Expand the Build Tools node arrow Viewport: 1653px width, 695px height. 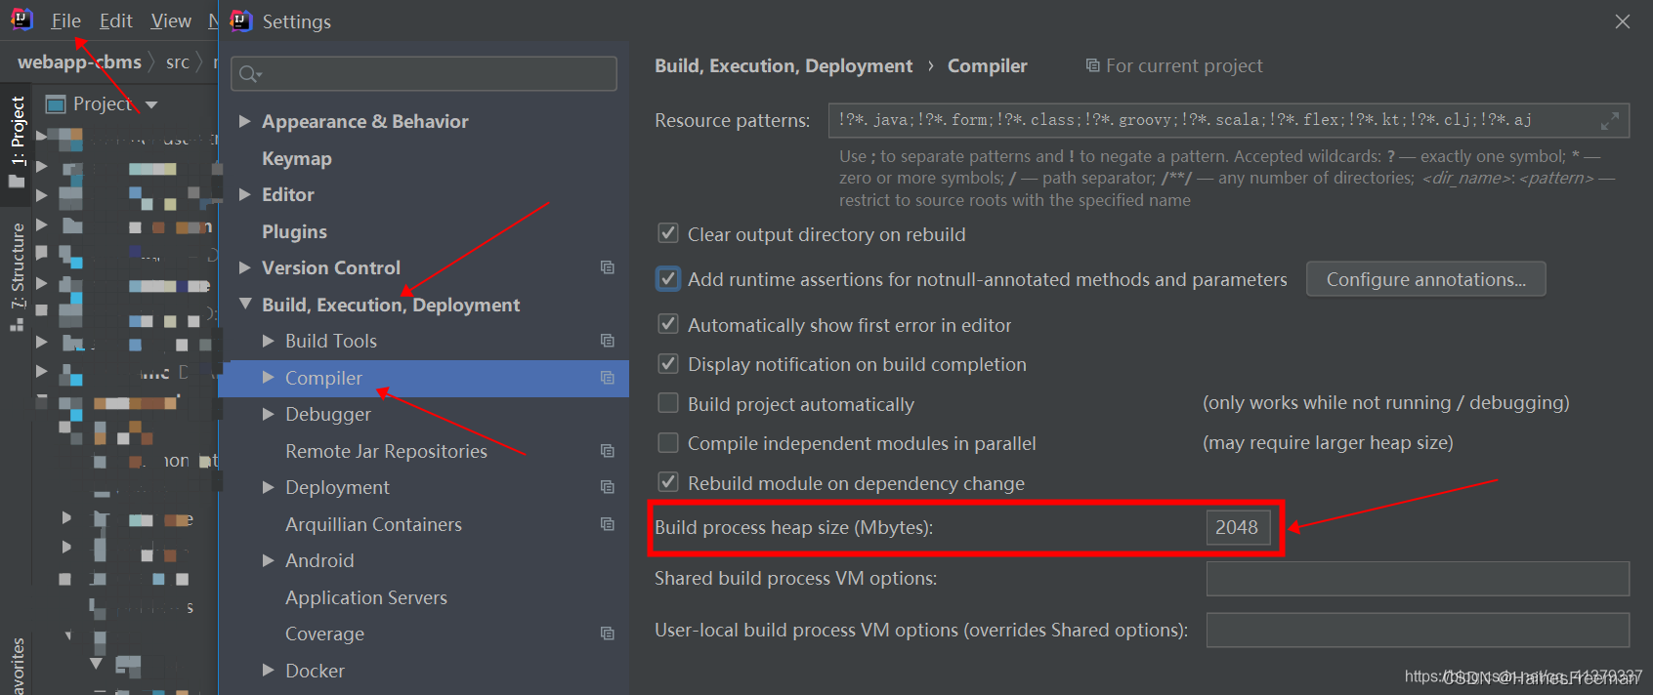tap(269, 341)
